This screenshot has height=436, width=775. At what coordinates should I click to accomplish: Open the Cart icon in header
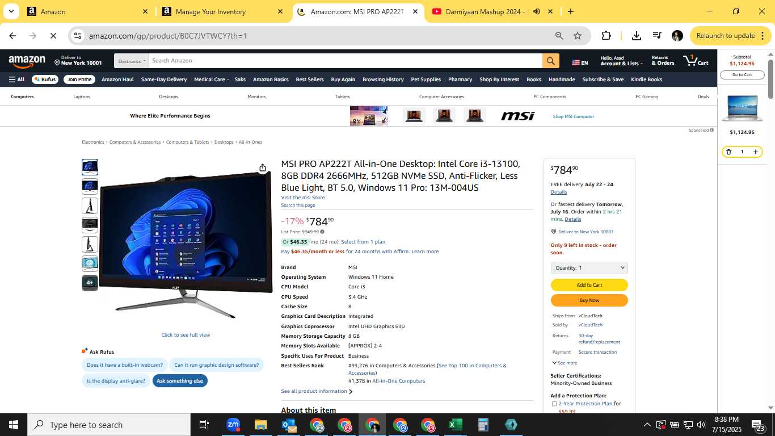(696, 60)
